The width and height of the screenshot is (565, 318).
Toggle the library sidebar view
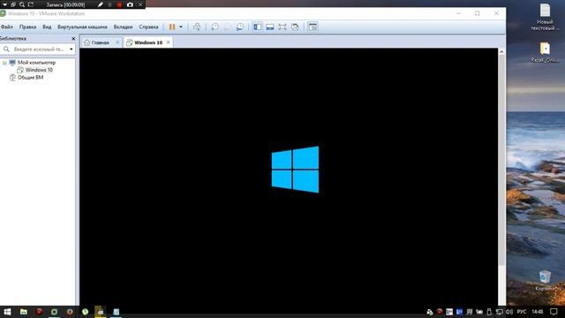pyautogui.click(x=257, y=27)
